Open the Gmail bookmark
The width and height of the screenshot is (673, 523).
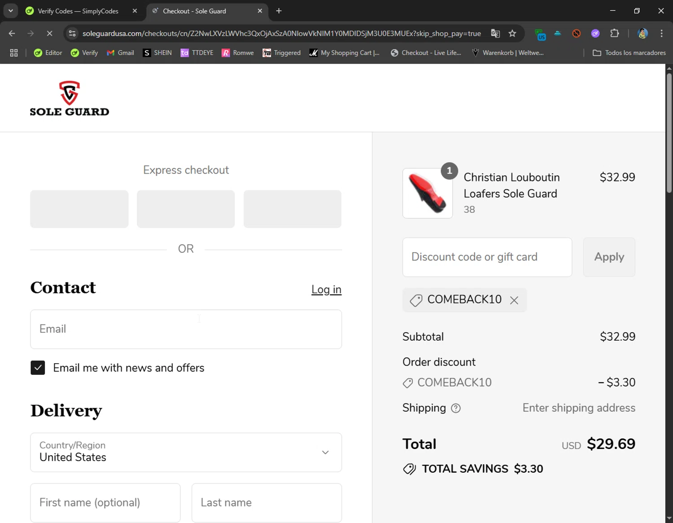pyautogui.click(x=120, y=53)
